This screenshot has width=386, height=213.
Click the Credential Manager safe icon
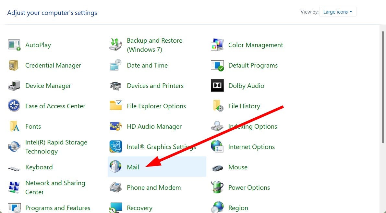pos(14,65)
